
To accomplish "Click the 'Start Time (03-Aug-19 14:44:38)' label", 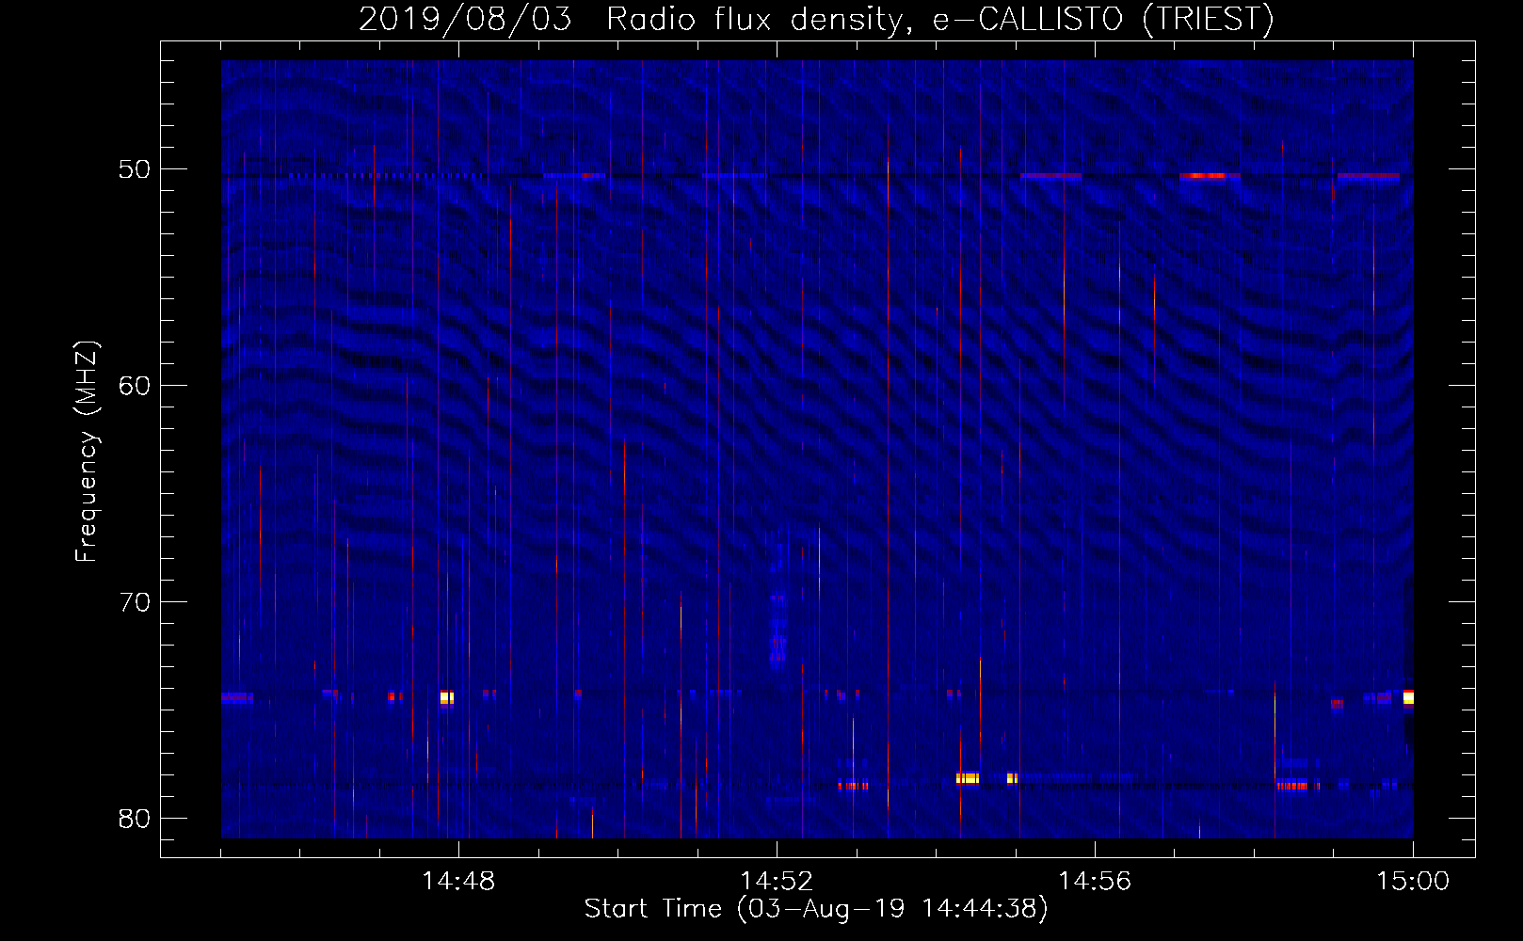I will point(816,909).
